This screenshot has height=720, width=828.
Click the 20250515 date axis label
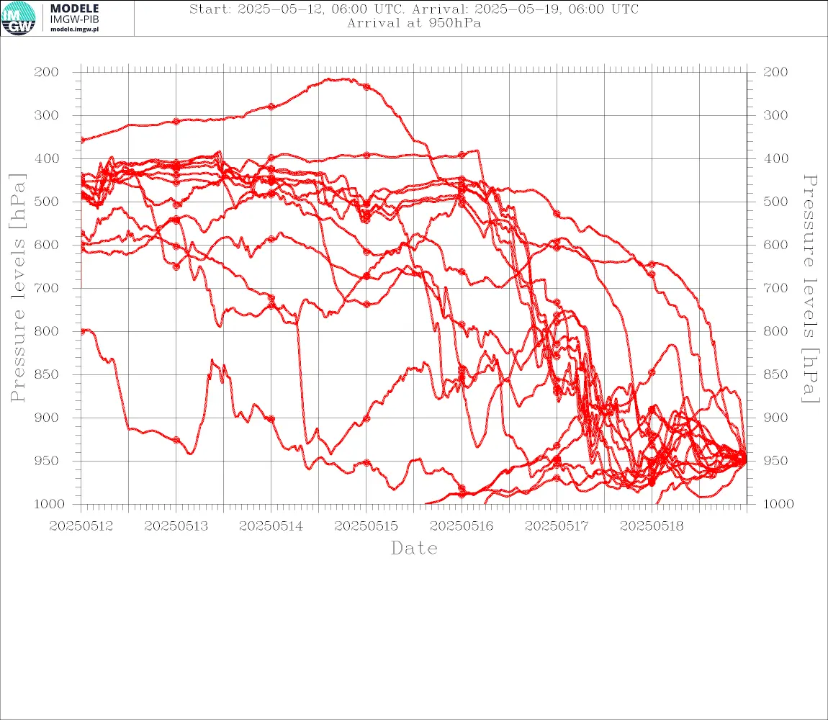[366, 526]
